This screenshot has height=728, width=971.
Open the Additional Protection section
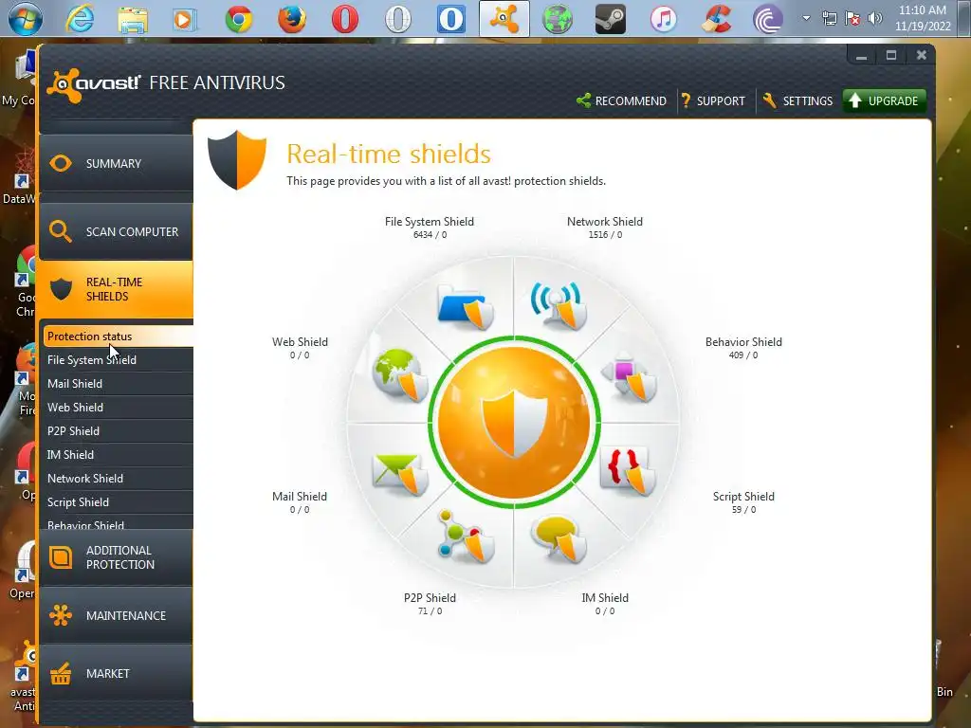click(116, 557)
